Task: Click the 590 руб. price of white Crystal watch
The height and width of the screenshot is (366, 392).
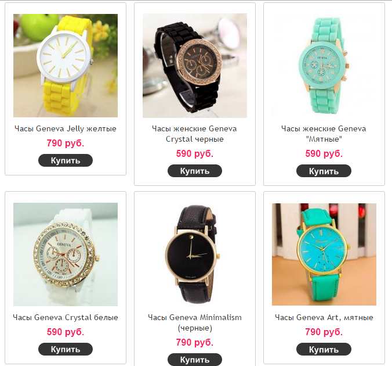Action: click(66, 332)
